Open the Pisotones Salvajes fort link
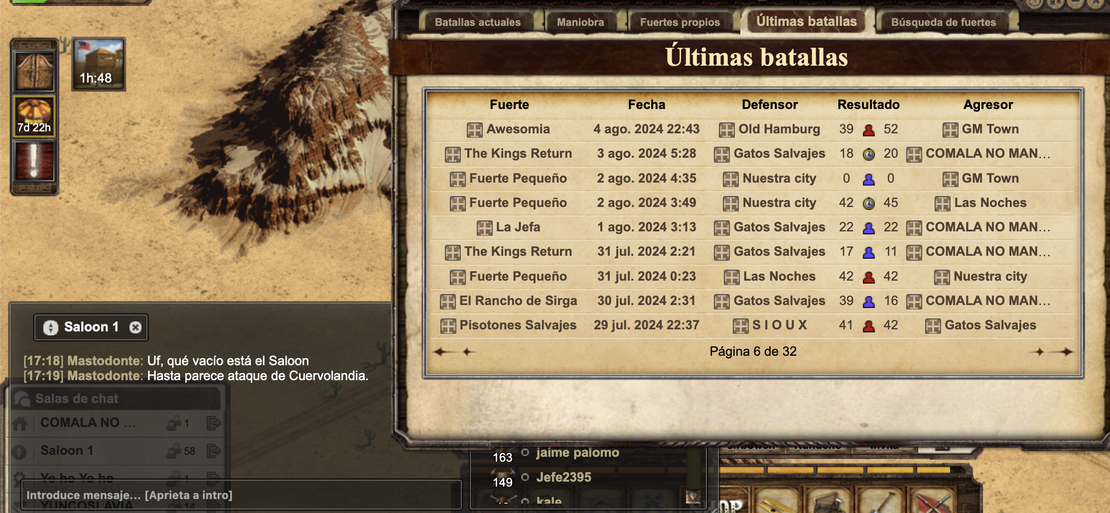The image size is (1110, 513). click(x=518, y=325)
